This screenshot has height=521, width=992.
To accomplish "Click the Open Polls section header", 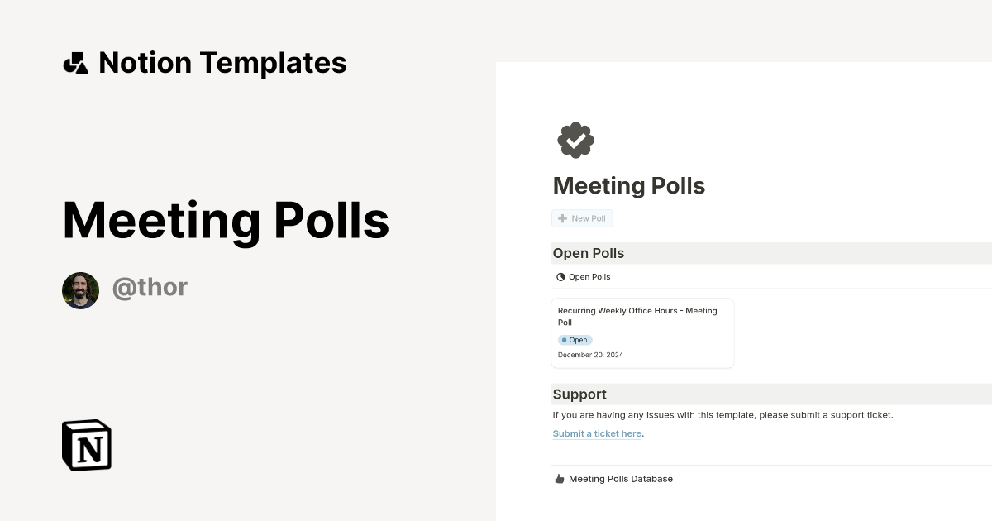I will click(589, 253).
